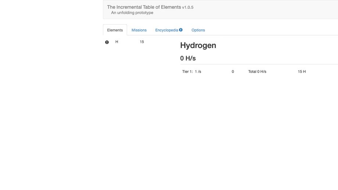Open the Options tab

198,30
